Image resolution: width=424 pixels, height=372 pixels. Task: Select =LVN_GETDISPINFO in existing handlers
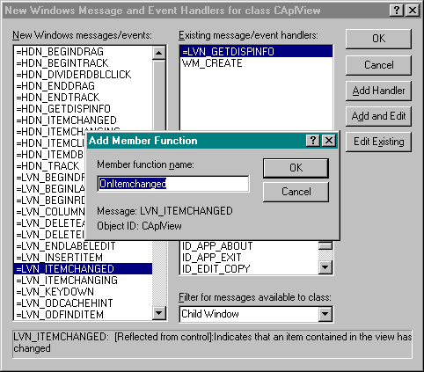[256, 52]
